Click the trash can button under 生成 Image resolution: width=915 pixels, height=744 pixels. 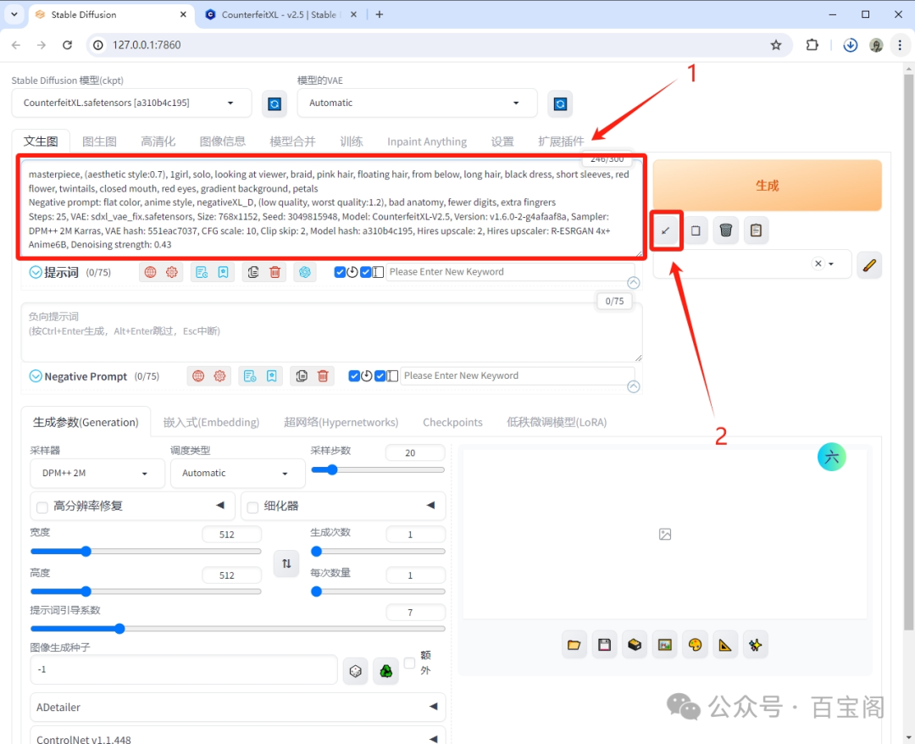pos(726,230)
